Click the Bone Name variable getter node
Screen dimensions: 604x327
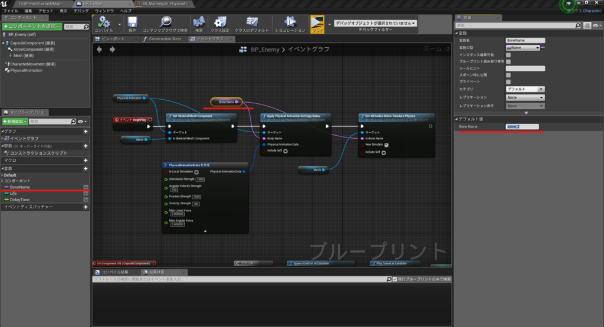(226, 102)
